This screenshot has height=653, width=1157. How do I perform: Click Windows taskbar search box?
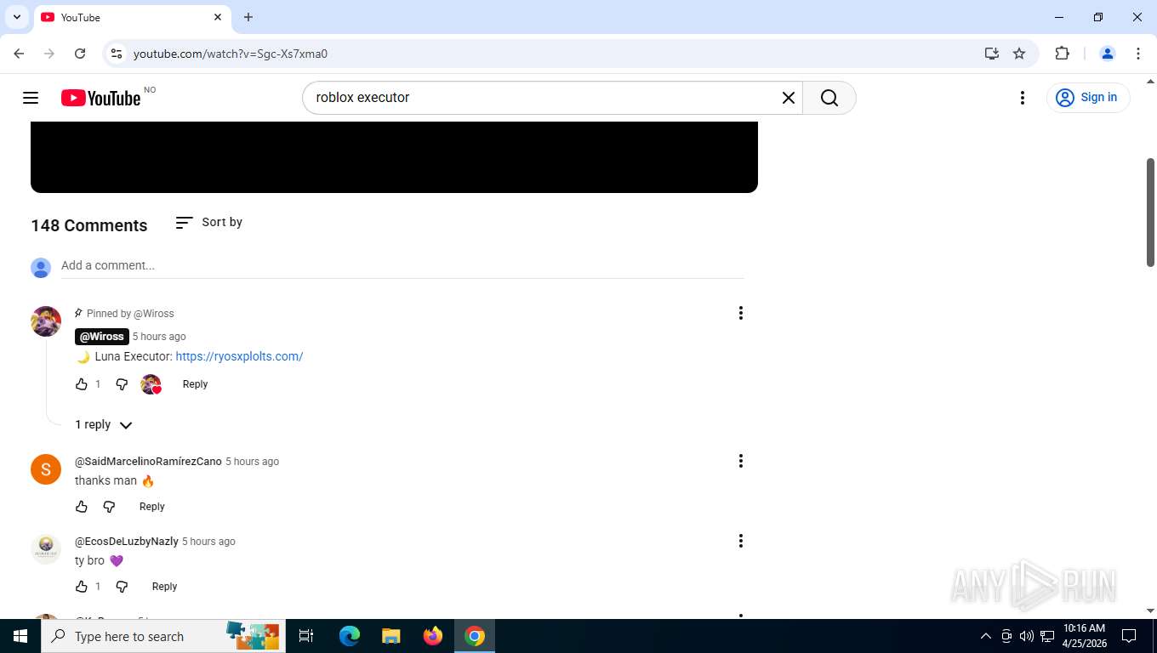163,636
